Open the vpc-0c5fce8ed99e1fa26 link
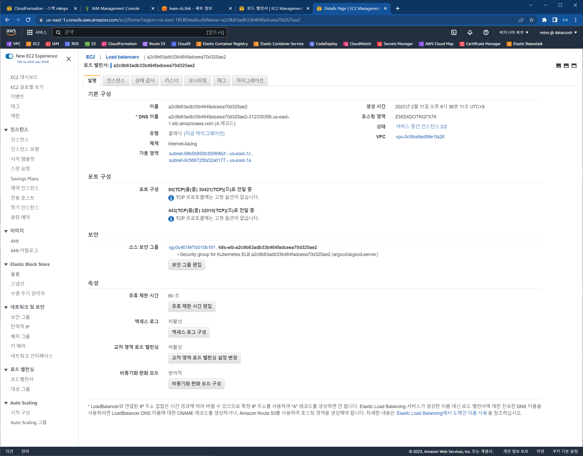583x456 pixels. pyautogui.click(x=420, y=137)
